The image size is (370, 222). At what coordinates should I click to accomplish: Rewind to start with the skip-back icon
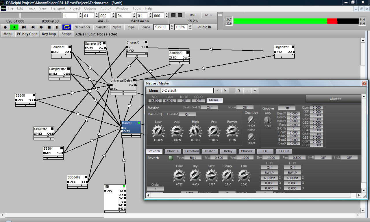click(x=23, y=27)
